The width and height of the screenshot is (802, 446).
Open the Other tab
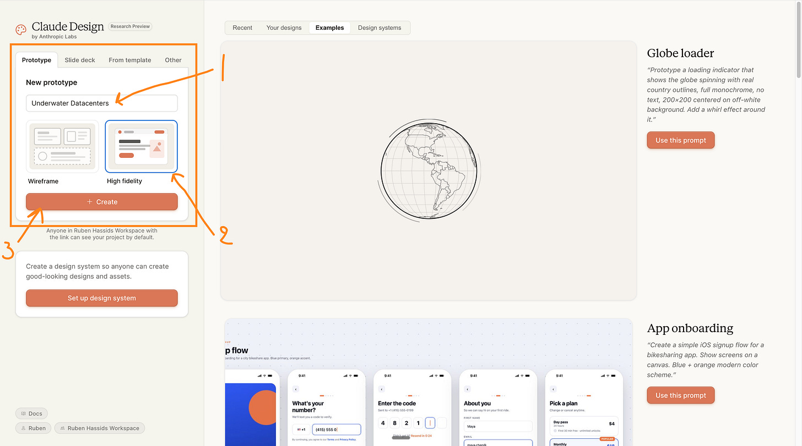[173, 60]
